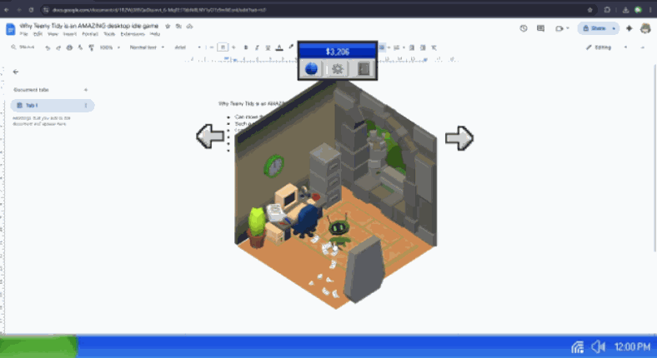Go to next room with right arrow

pyautogui.click(x=459, y=137)
